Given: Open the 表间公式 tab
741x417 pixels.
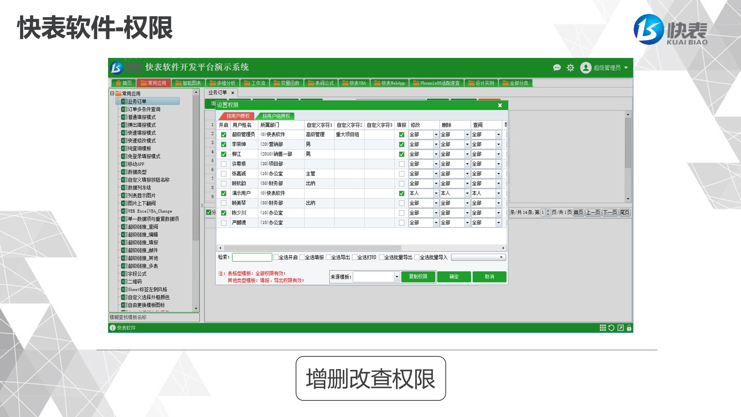Looking at the screenshot, I should pyautogui.click(x=321, y=83).
